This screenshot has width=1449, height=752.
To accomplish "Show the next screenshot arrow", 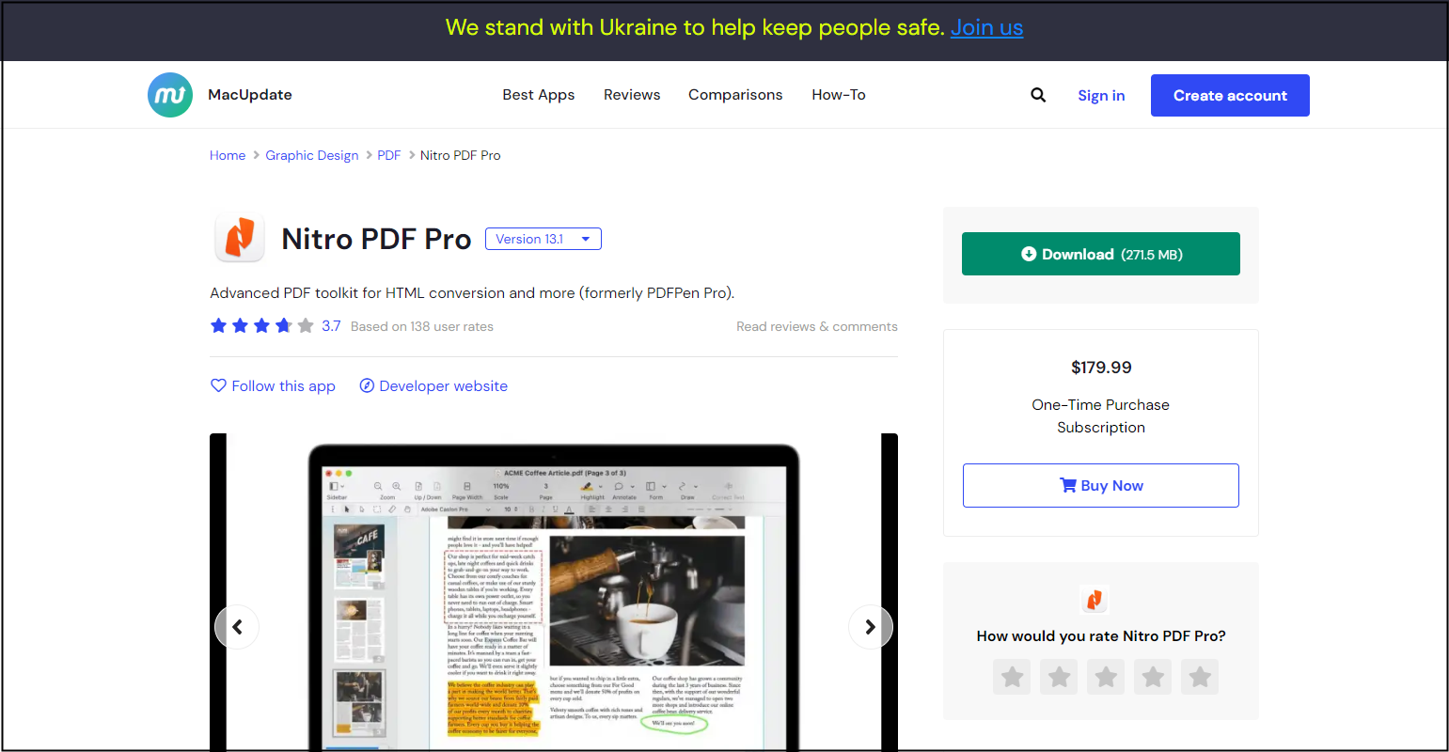I will pos(871,627).
